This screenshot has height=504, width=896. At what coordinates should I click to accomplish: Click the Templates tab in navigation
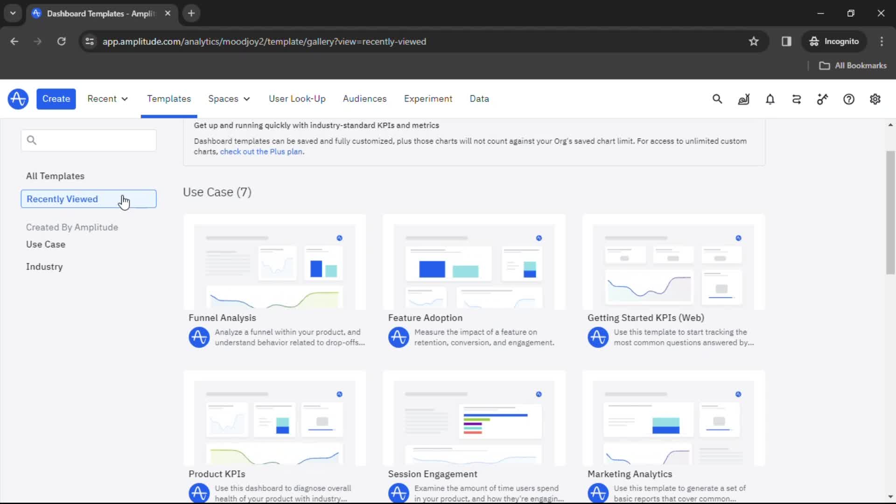click(x=168, y=98)
